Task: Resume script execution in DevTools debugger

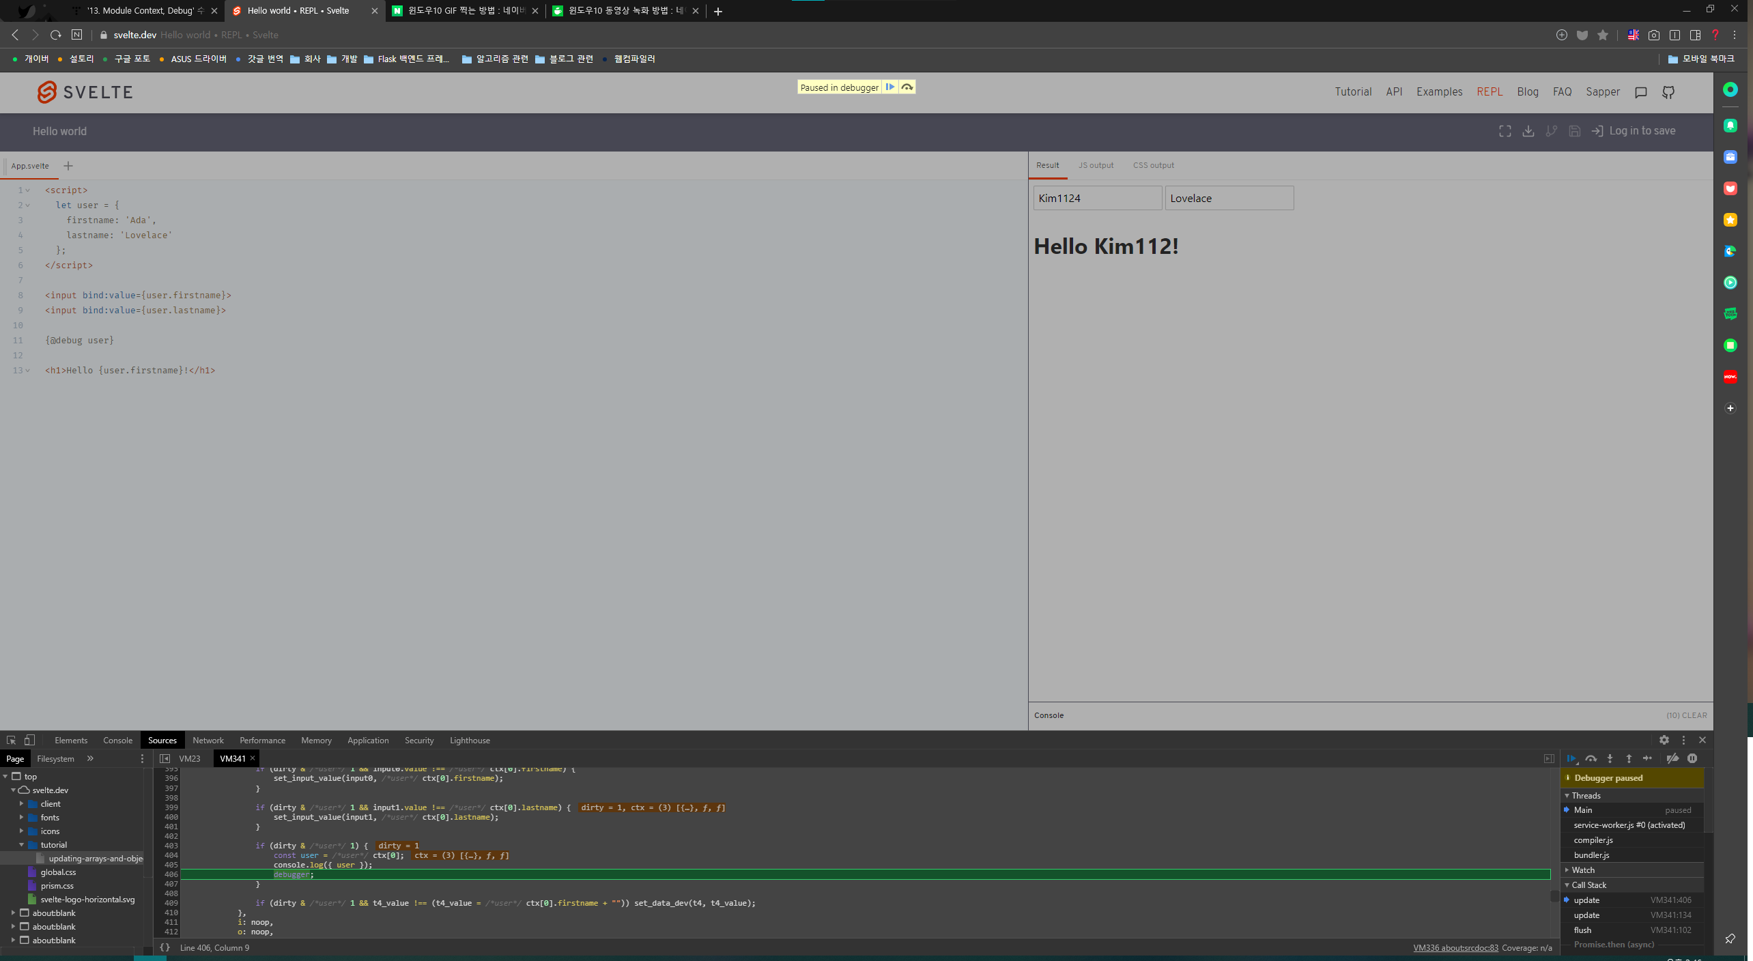Action: [1571, 758]
